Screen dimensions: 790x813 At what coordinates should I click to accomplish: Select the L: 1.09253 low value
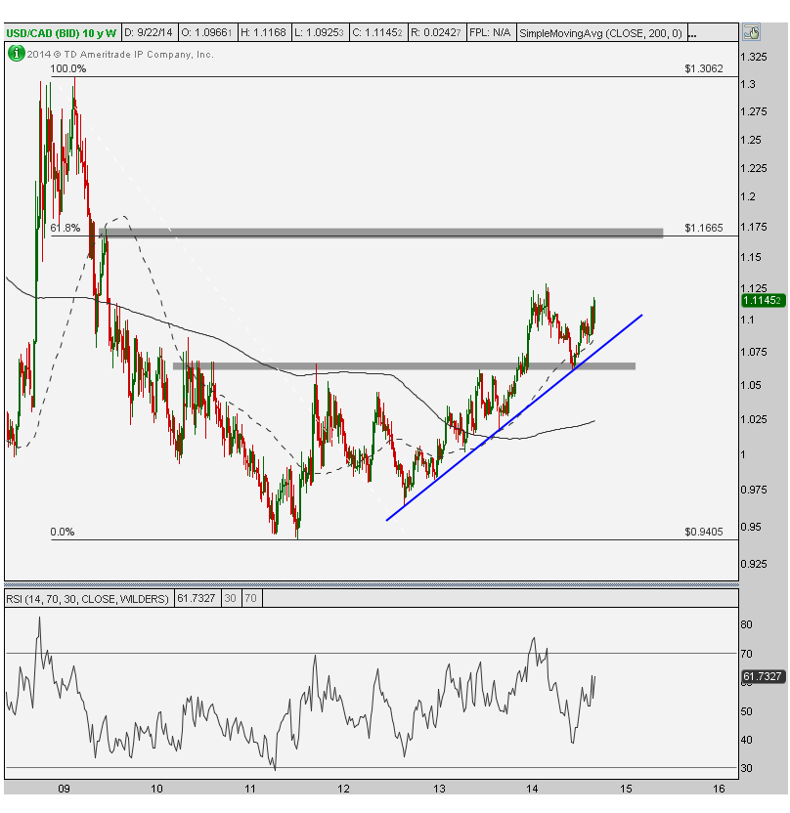(x=320, y=32)
